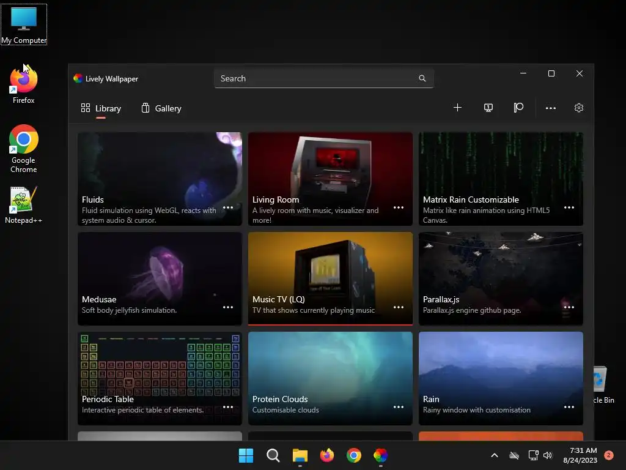Screen dimensions: 626x470
Task: Open options menu for Periodic Table wallpaper
Action: click(228, 407)
